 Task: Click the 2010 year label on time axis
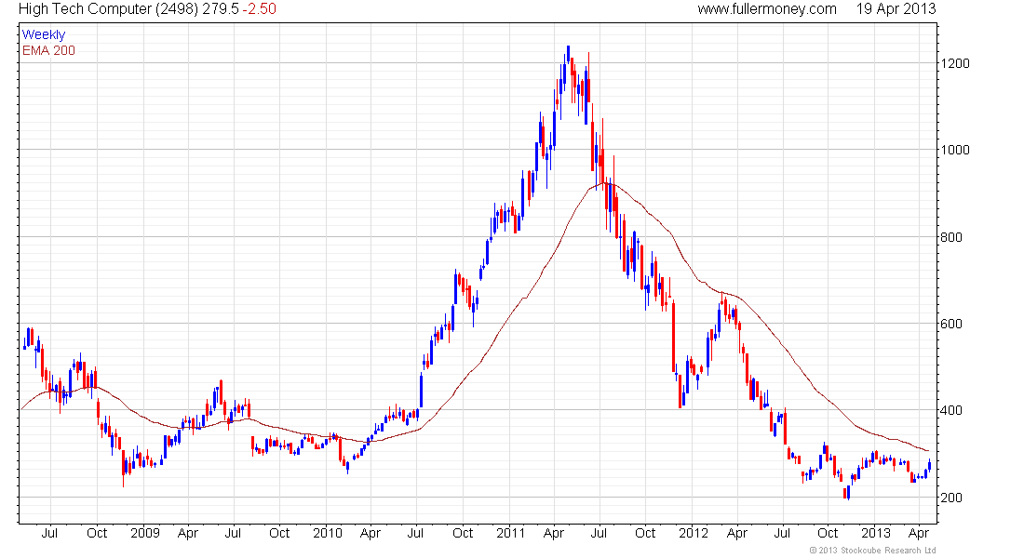pyautogui.click(x=327, y=533)
